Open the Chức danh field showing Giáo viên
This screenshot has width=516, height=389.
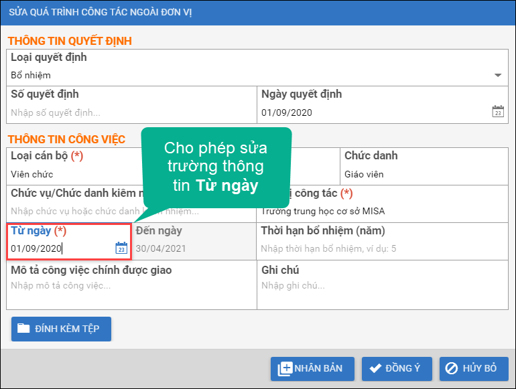pos(424,174)
